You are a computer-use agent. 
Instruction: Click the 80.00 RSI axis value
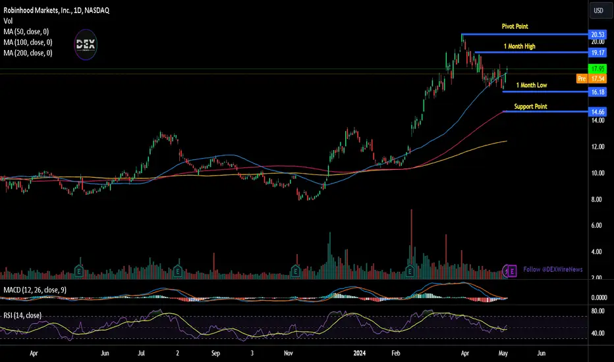pyautogui.click(x=598, y=311)
